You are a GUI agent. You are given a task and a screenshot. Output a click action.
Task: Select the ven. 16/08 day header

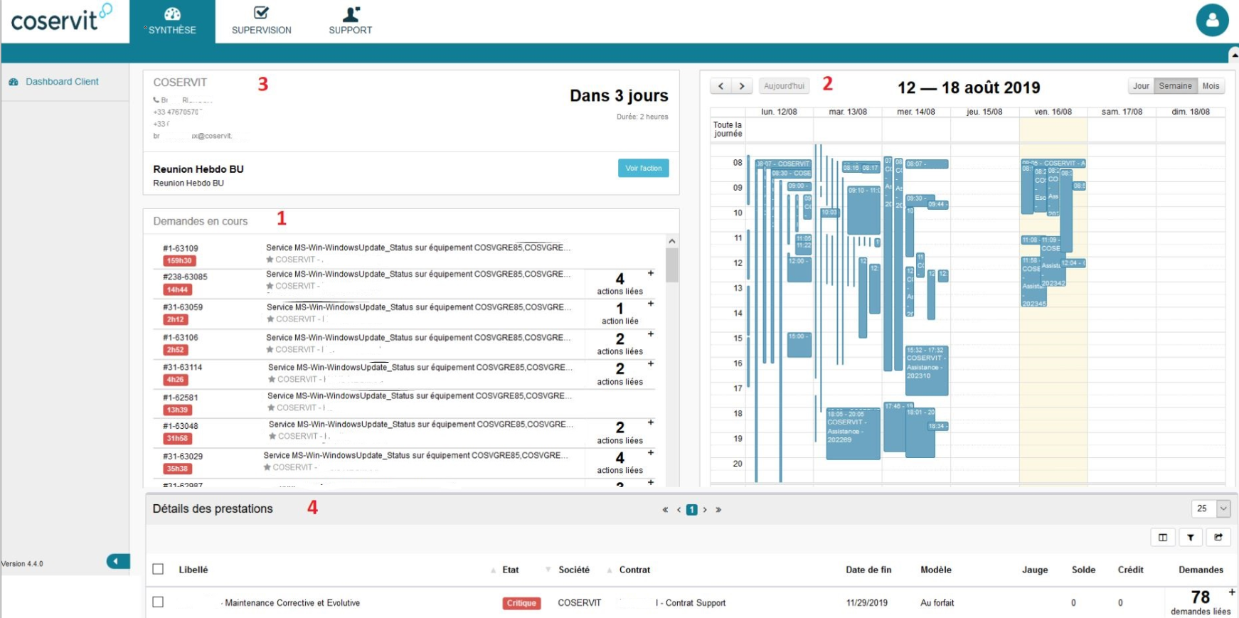pos(1053,112)
